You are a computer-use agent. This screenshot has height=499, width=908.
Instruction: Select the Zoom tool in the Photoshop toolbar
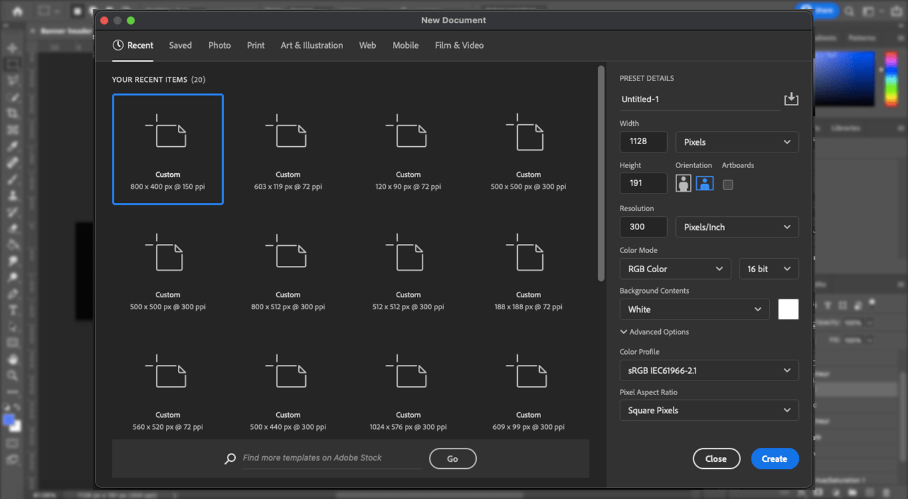point(13,376)
